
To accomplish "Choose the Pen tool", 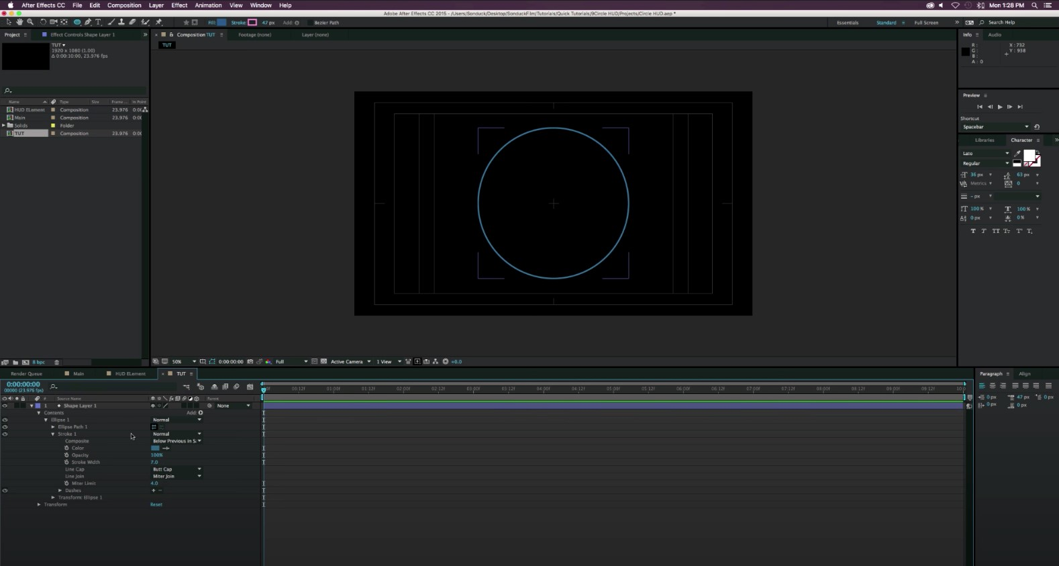I will [88, 22].
